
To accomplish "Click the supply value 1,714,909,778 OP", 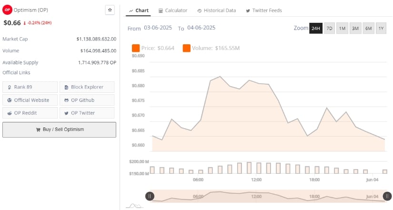I will point(97,63).
